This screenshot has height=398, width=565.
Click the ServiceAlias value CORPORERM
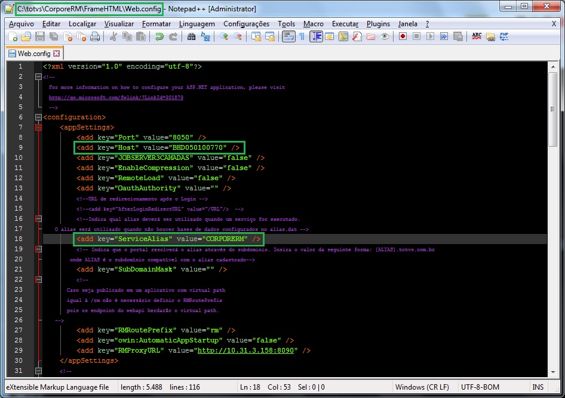coord(226,239)
